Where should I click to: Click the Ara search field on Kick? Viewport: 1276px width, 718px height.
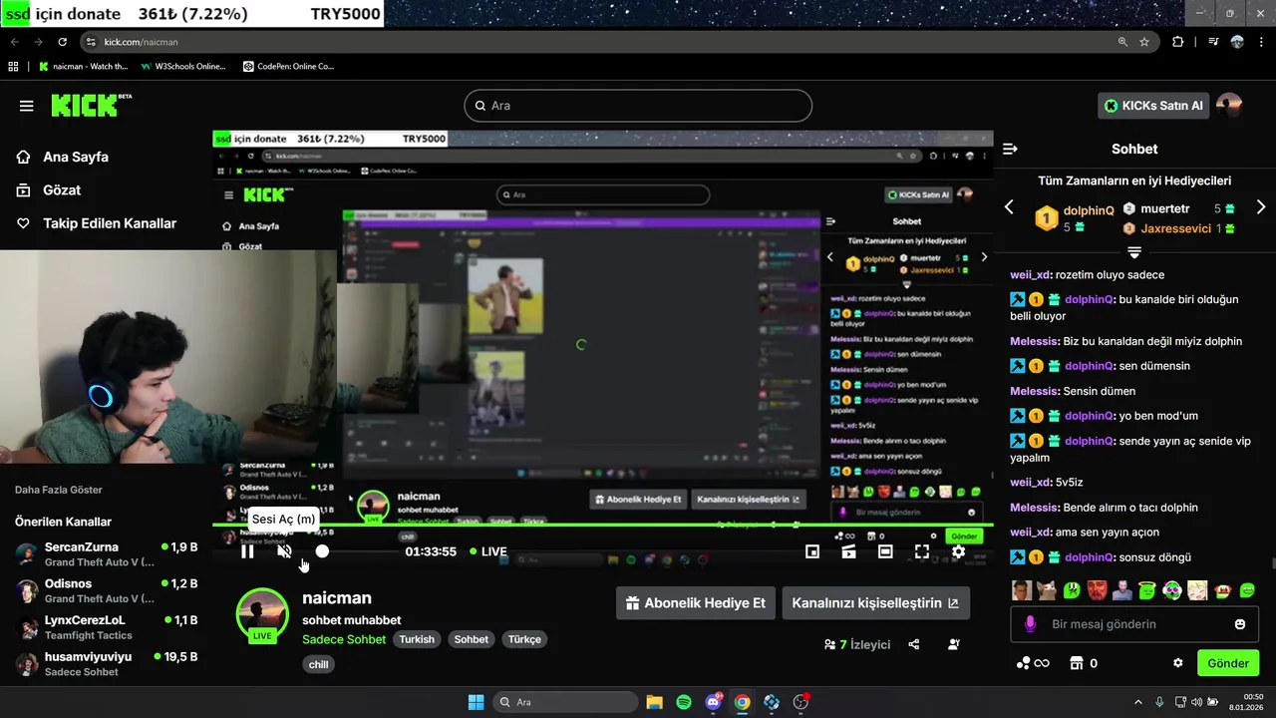click(x=638, y=106)
